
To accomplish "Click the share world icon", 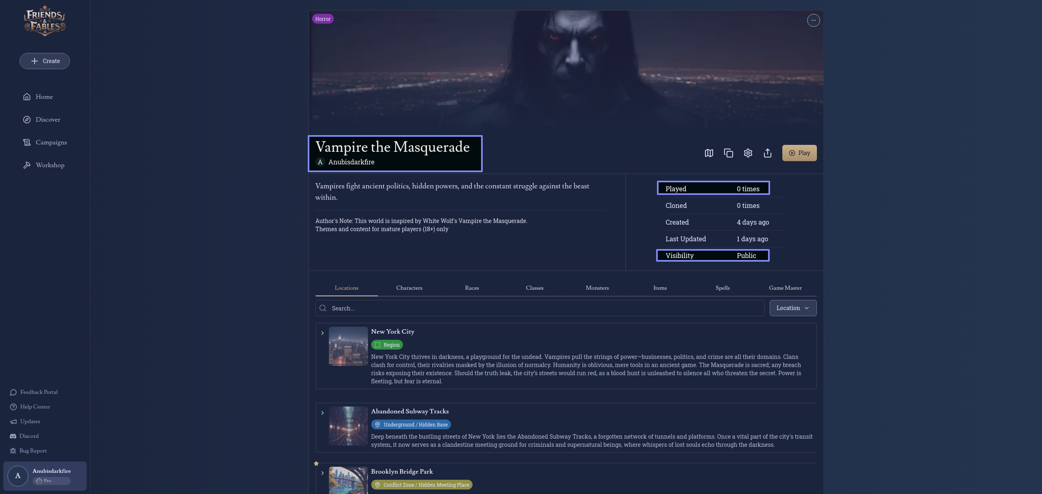I will (x=767, y=153).
